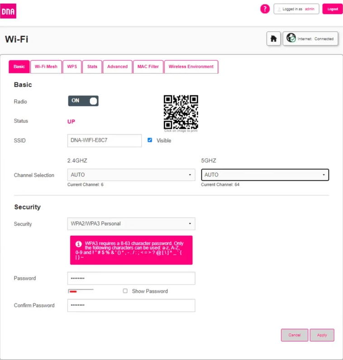The image size is (343, 360).
Task: Go to home page via house icon
Action: click(273, 38)
